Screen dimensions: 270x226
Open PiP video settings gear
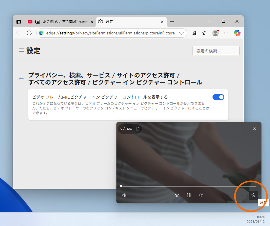coord(253,195)
